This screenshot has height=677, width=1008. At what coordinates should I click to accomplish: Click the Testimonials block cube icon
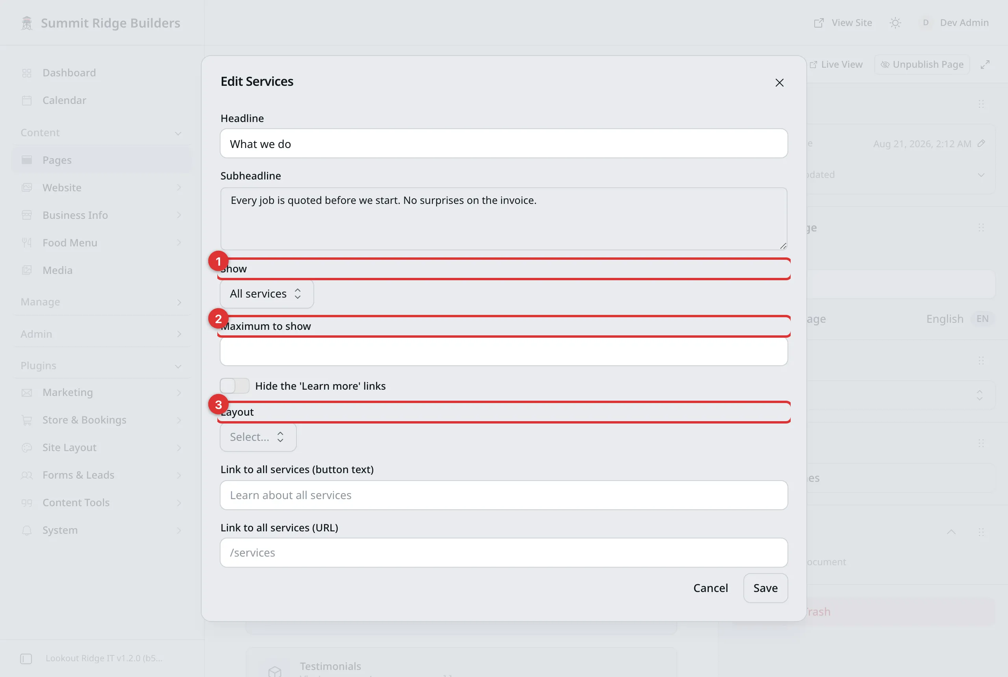click(x=275, y=671)
